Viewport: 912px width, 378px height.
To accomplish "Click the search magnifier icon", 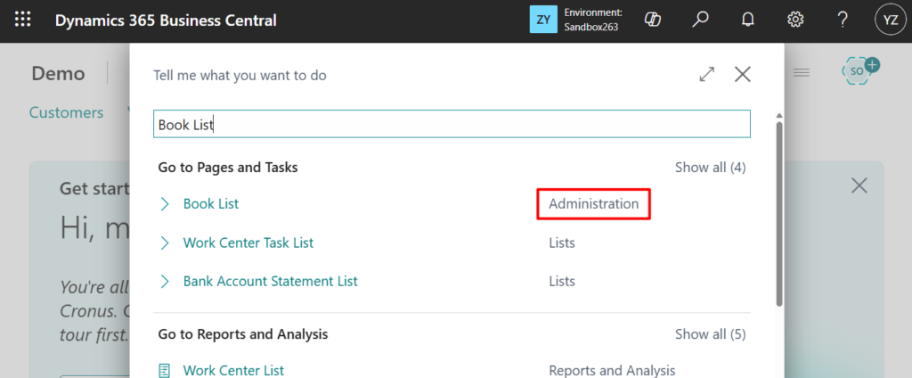I will 701,20.
